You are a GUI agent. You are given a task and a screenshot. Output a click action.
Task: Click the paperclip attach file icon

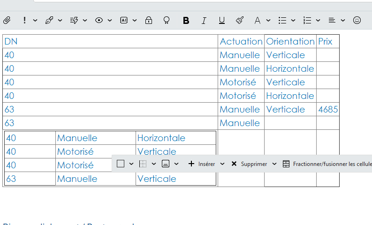click(x=7, y=20)
